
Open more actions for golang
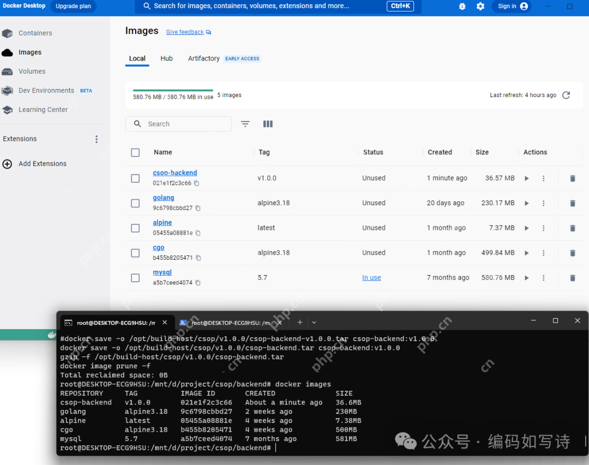(x=544, y=204)
